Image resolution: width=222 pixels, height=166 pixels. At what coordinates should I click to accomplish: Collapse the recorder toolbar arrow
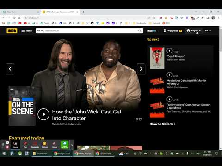(72, 145)
